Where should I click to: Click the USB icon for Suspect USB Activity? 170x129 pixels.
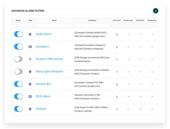[x=30, y=59]
